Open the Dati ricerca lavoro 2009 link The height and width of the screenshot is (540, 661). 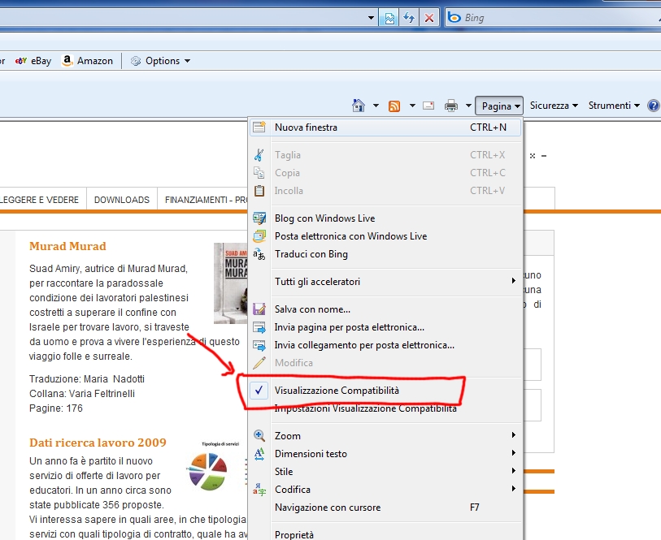click(x=98, y=443)
